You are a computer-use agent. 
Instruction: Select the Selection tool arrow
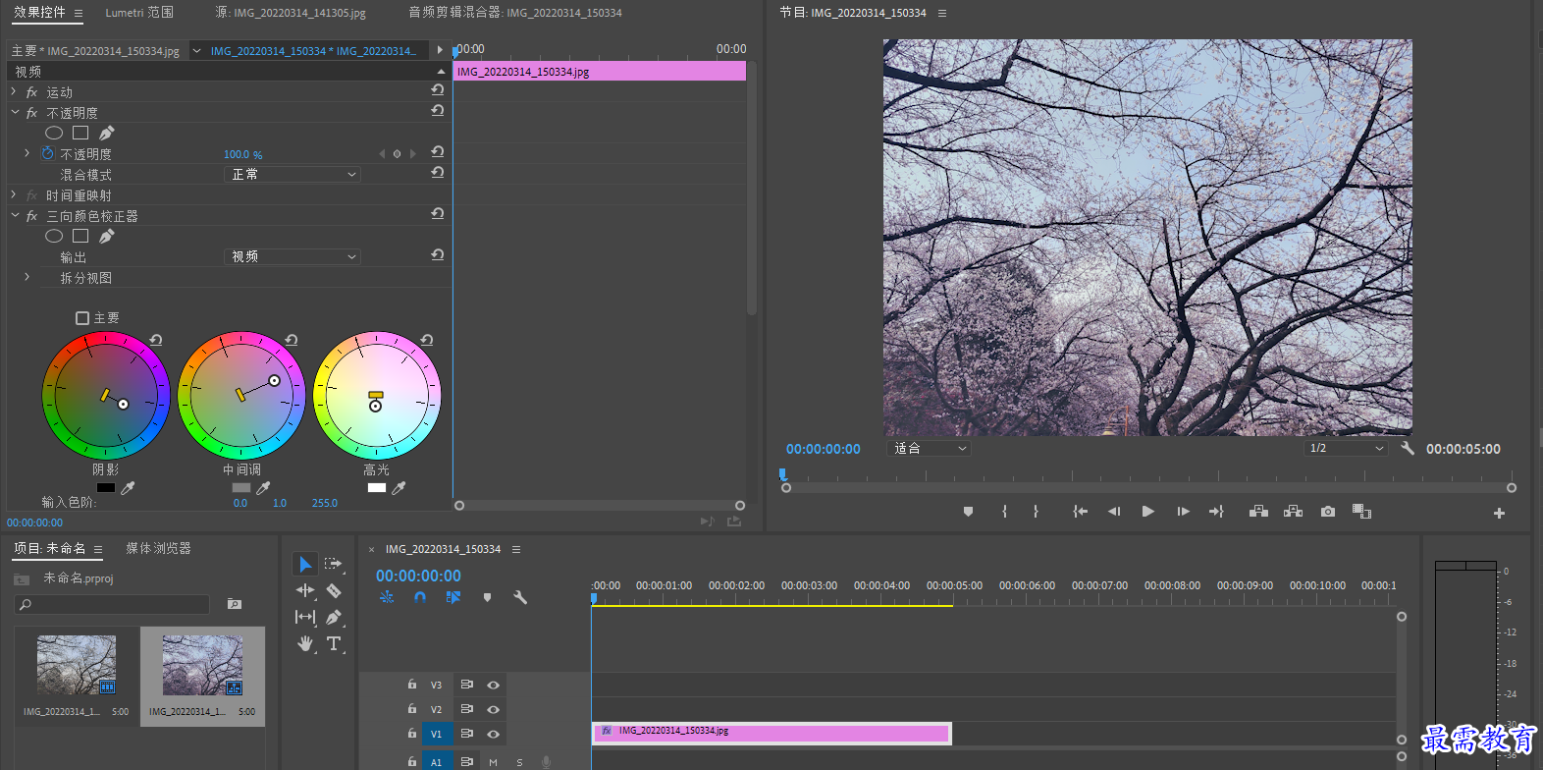[x=305, y=564]
